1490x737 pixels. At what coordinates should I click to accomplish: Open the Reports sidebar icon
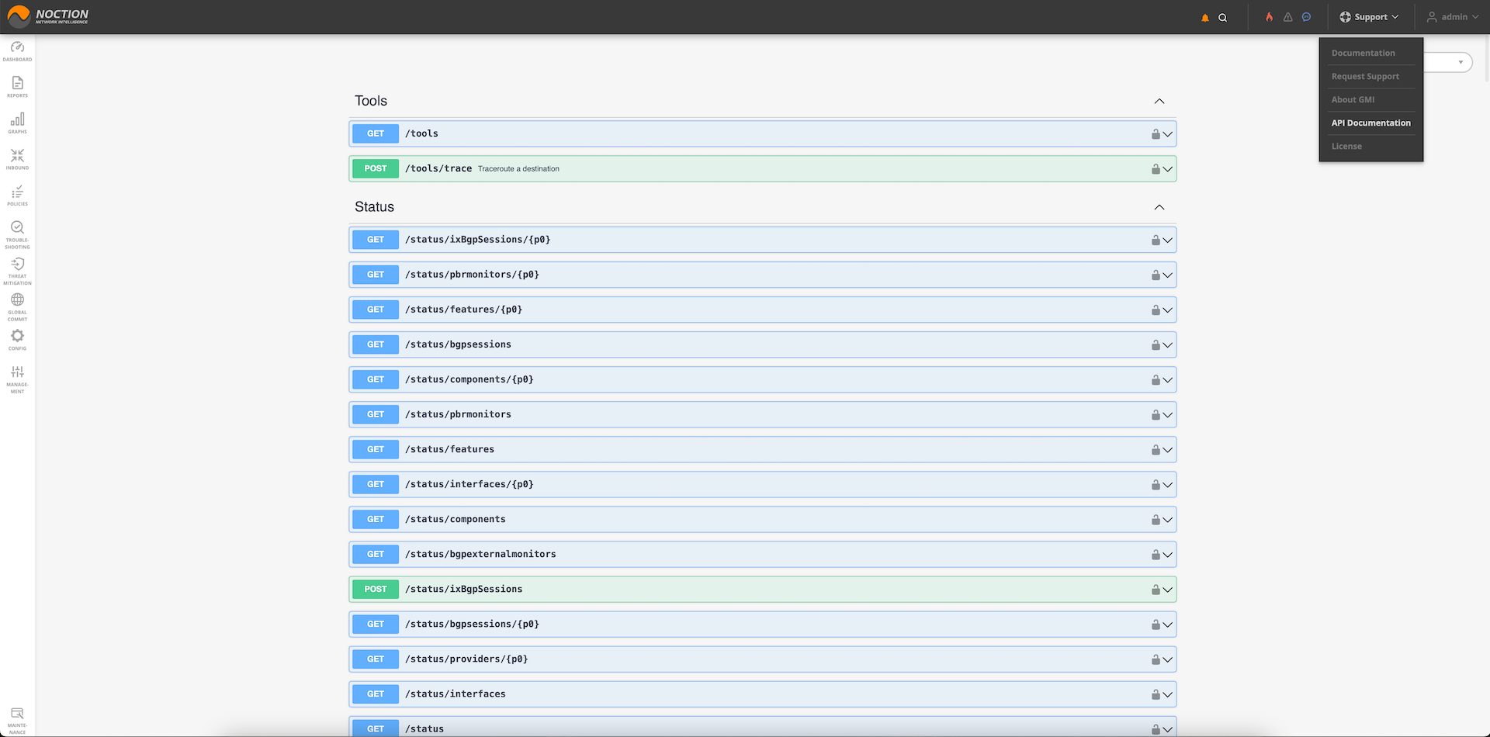[x=17, y=87]
